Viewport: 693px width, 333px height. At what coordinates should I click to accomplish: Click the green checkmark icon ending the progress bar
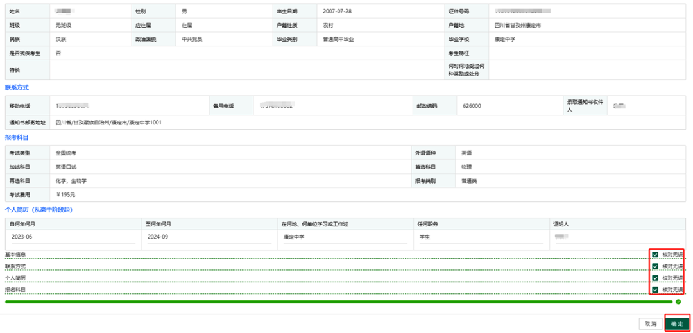pos(678,302)
